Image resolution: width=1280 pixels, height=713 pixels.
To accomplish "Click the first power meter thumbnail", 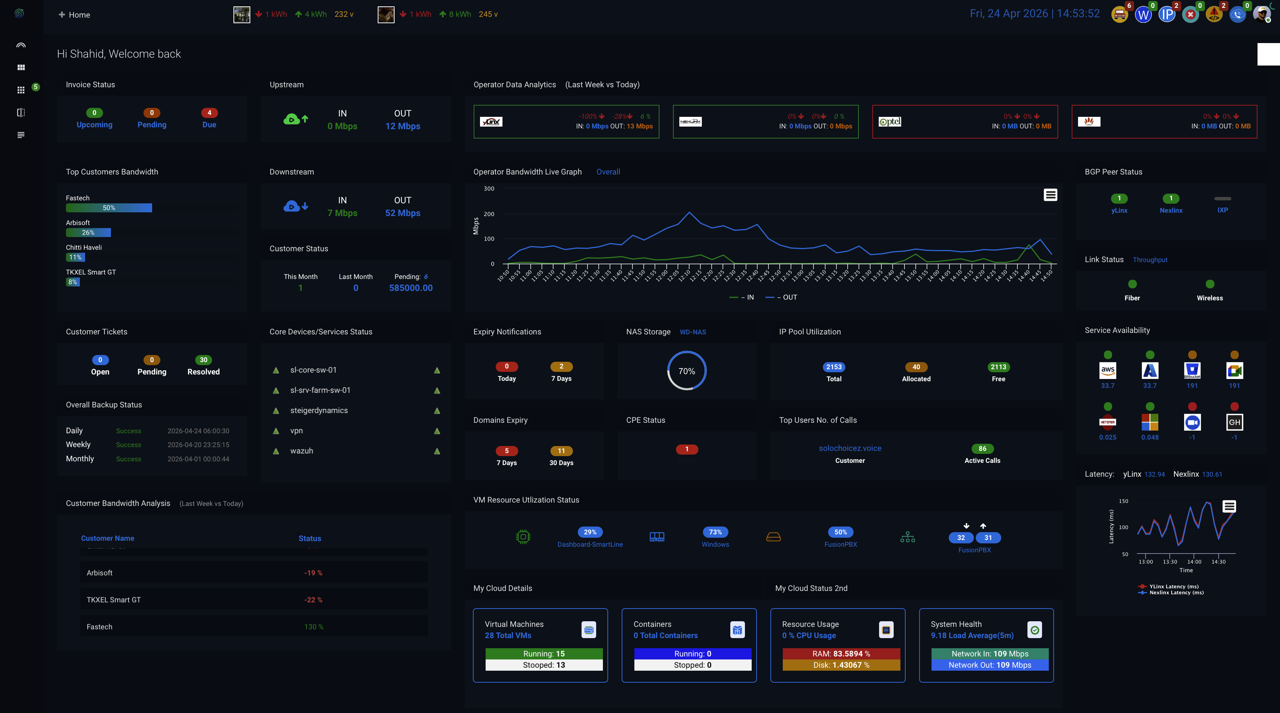I will coord(242,14).
